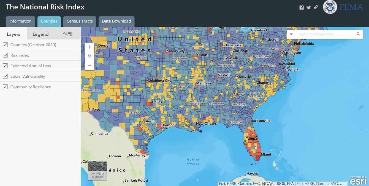This screenshot has width=369, height=186.
Task: Toggle the Risk Index layer checkbox
Action: click(5, 55)
